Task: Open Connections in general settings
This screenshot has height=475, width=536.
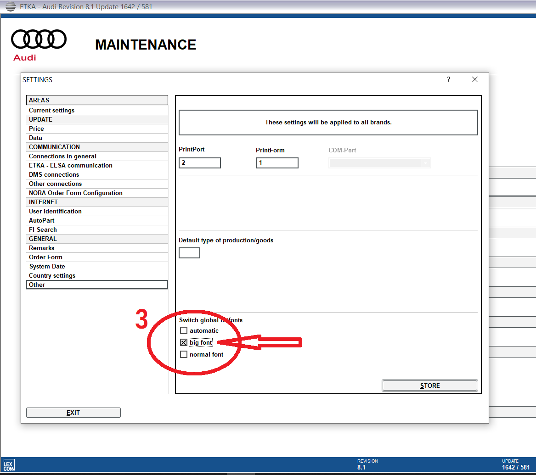Action: [97, 156]
